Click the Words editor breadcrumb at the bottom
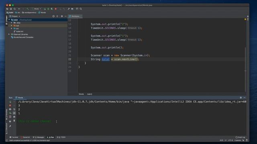 [81, 94]
